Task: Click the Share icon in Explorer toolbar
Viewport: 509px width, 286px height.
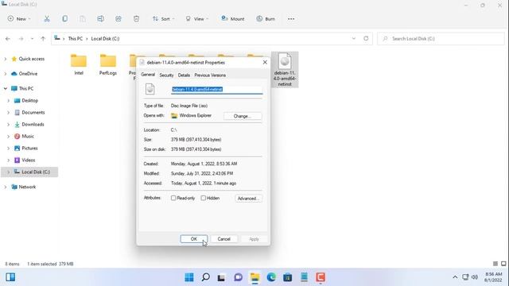Action: (x=119, y=19)
